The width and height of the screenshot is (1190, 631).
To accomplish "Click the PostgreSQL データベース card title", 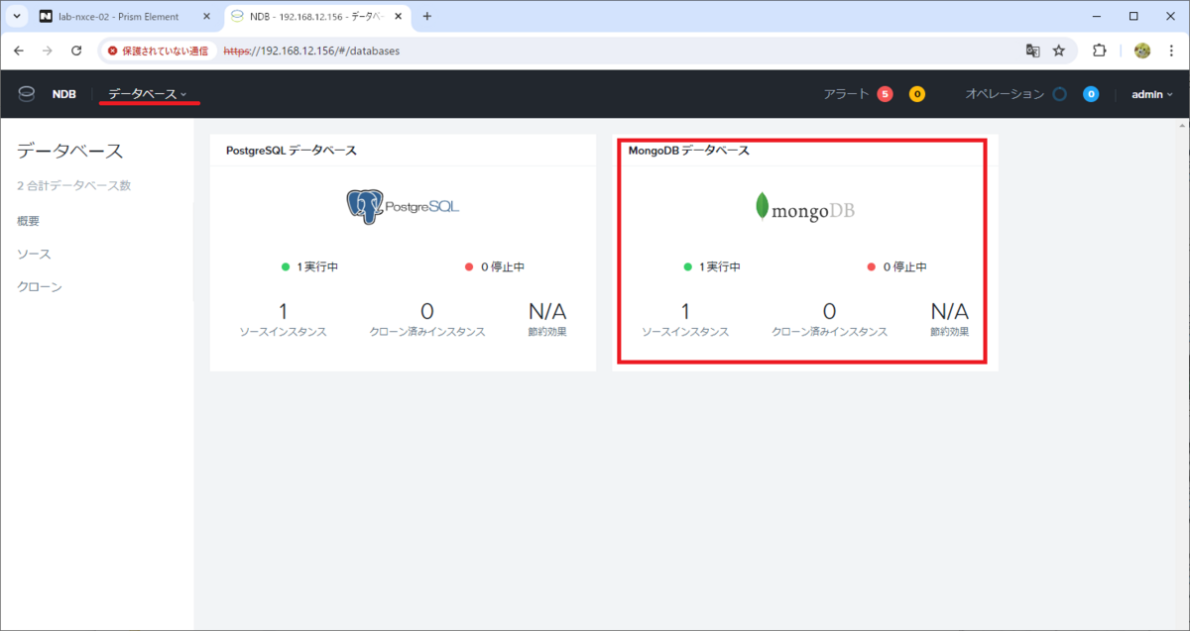I will tap(292, 151).
